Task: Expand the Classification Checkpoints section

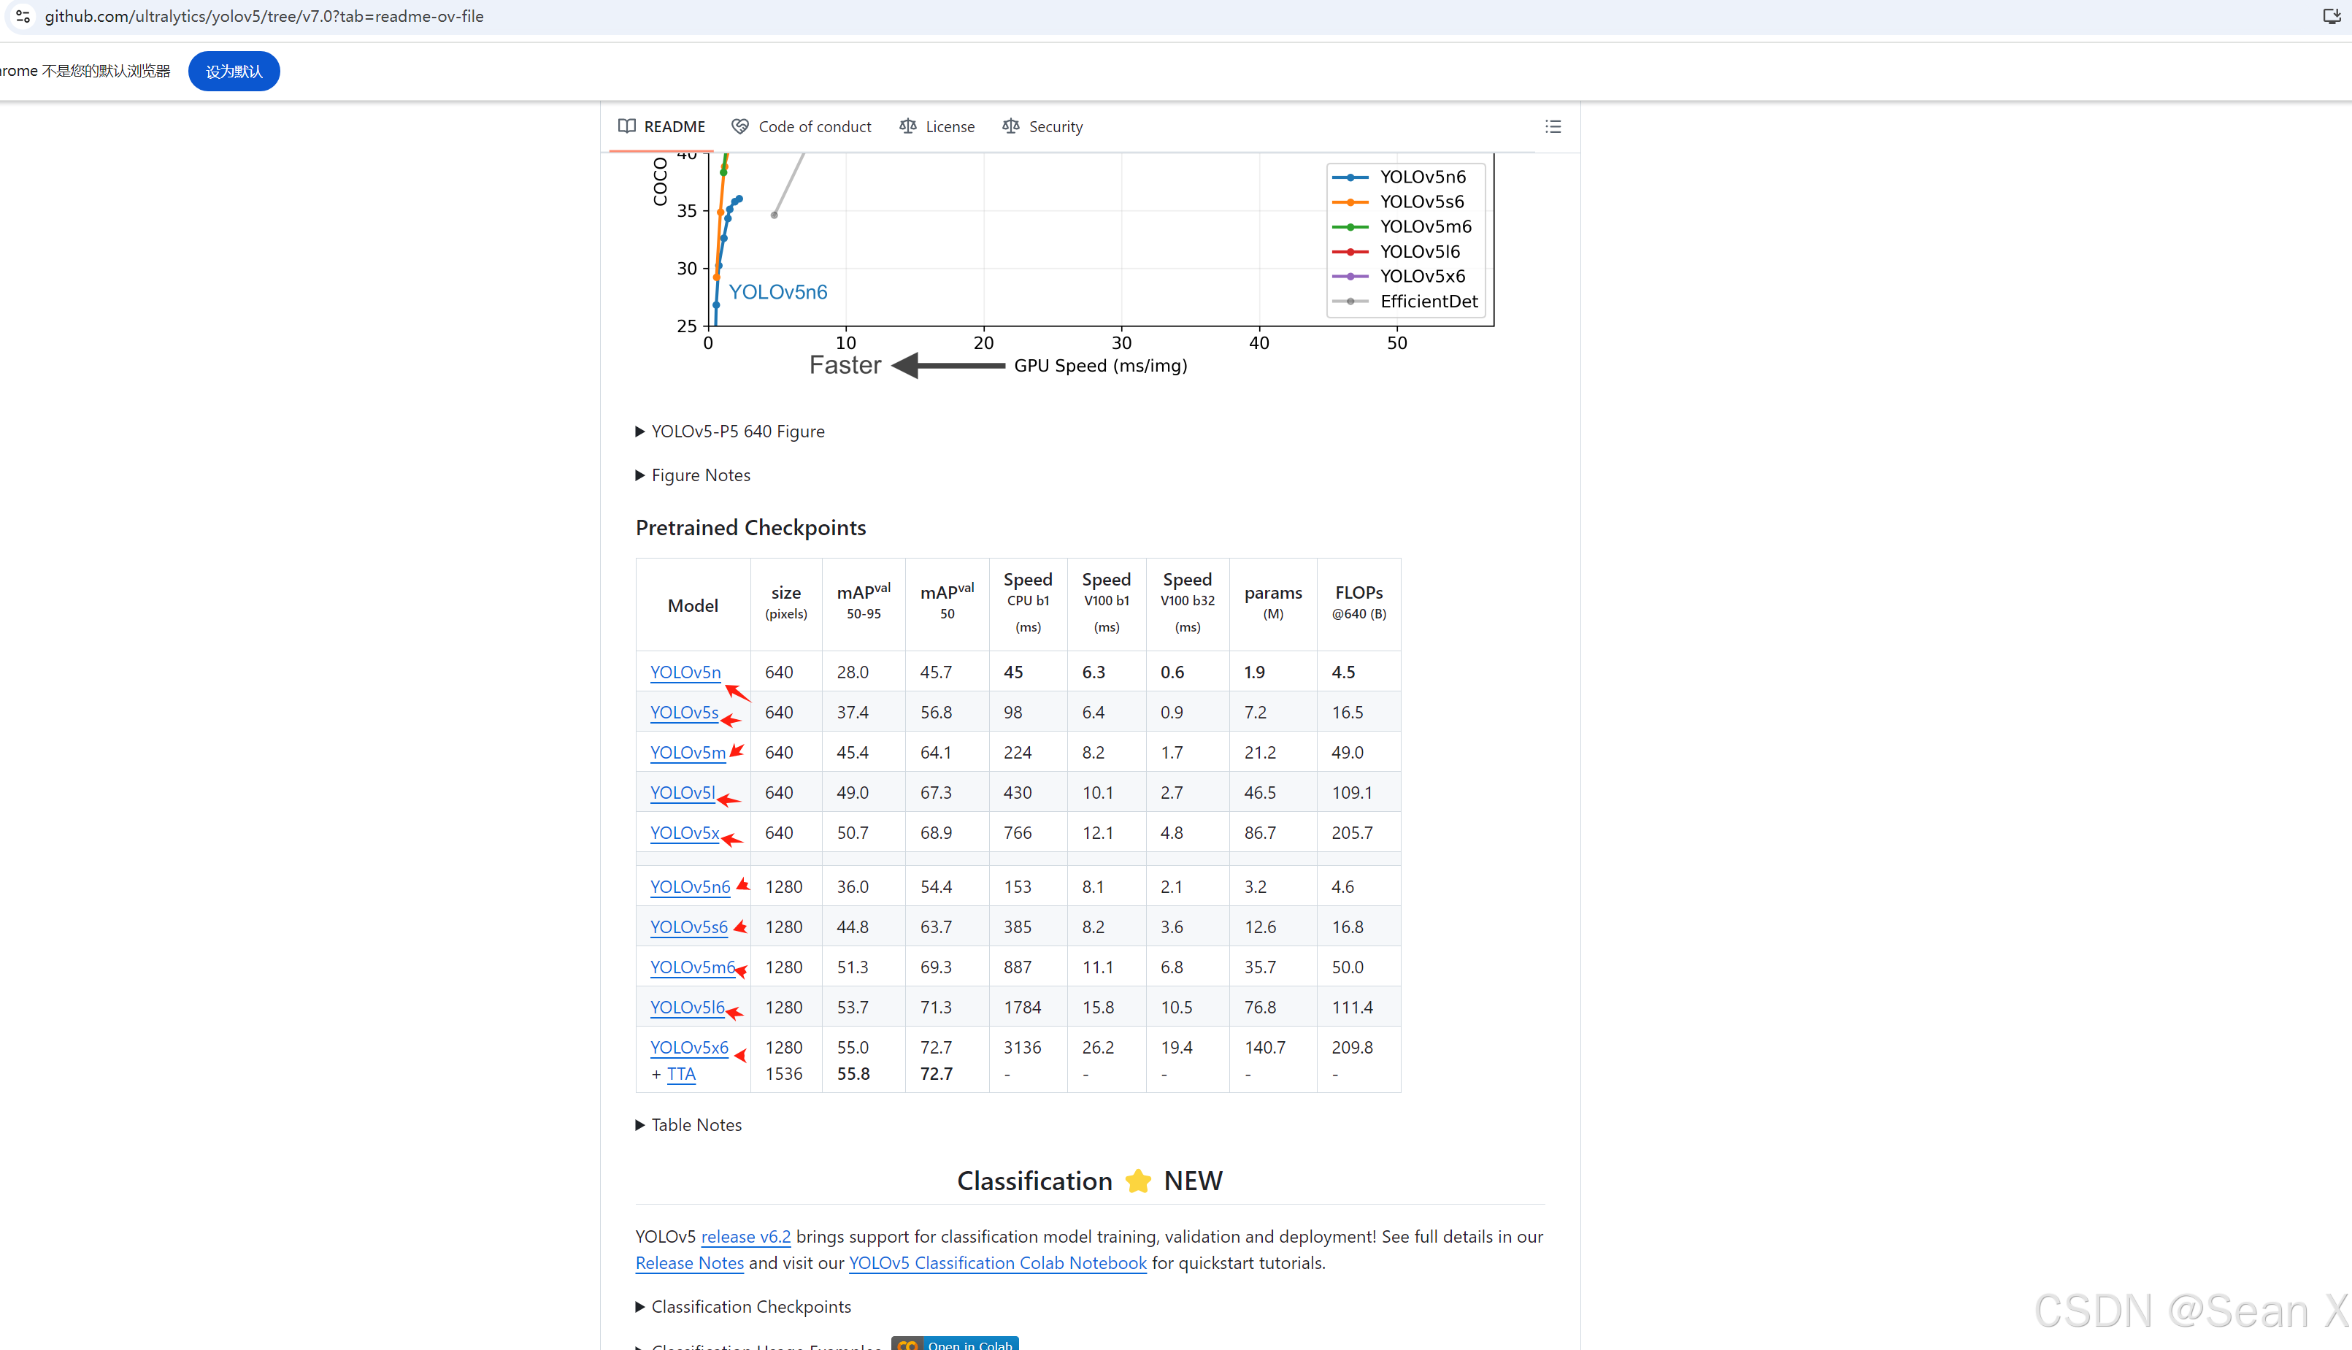Action: (743, 1306)
